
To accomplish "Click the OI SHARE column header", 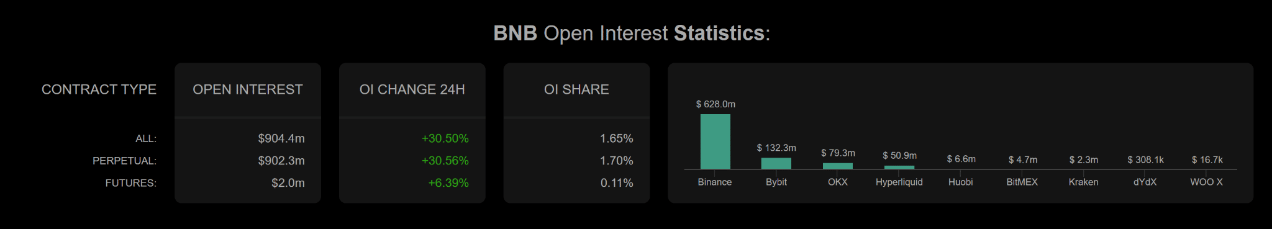I will pos(576,89).
